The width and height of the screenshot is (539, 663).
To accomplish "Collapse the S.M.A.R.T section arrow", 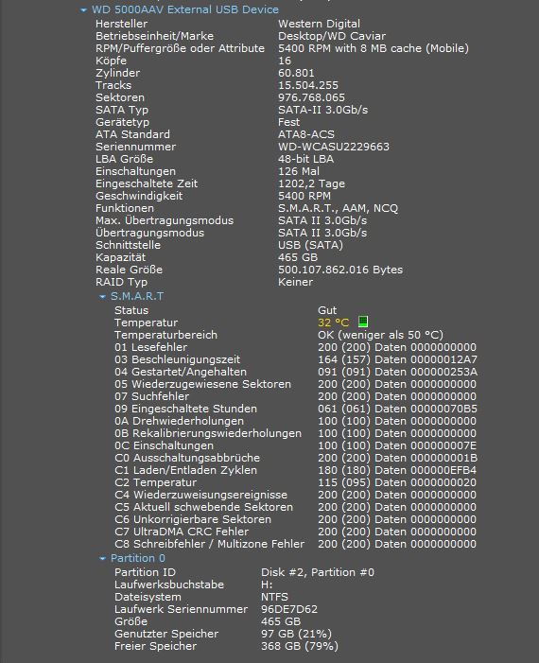I will point(102,297).
